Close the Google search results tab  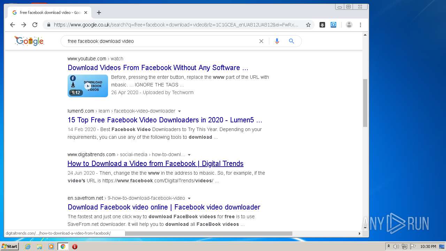[x=86, y=13]
